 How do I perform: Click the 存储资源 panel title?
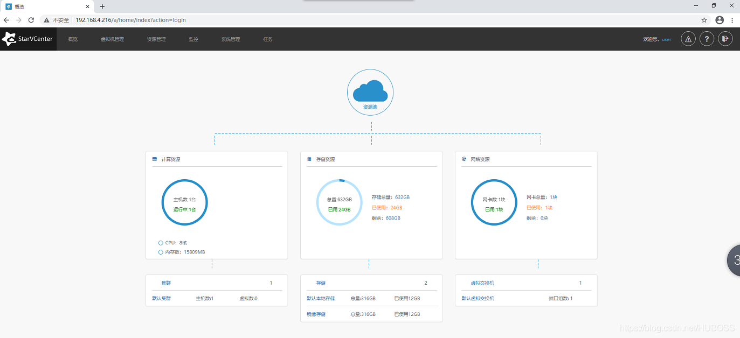326,159
